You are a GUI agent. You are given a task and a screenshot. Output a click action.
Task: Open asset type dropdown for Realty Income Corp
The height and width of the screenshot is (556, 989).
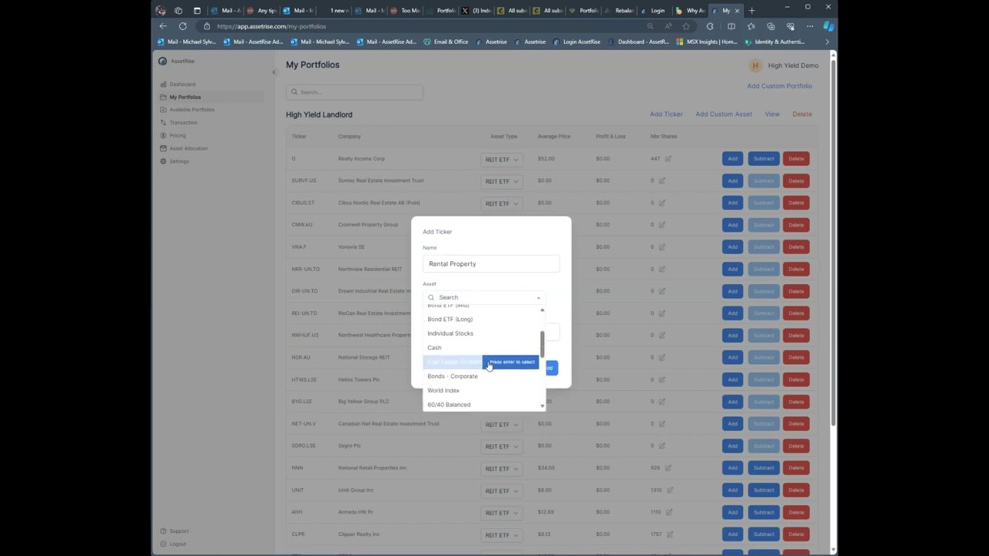click(501, 160)
